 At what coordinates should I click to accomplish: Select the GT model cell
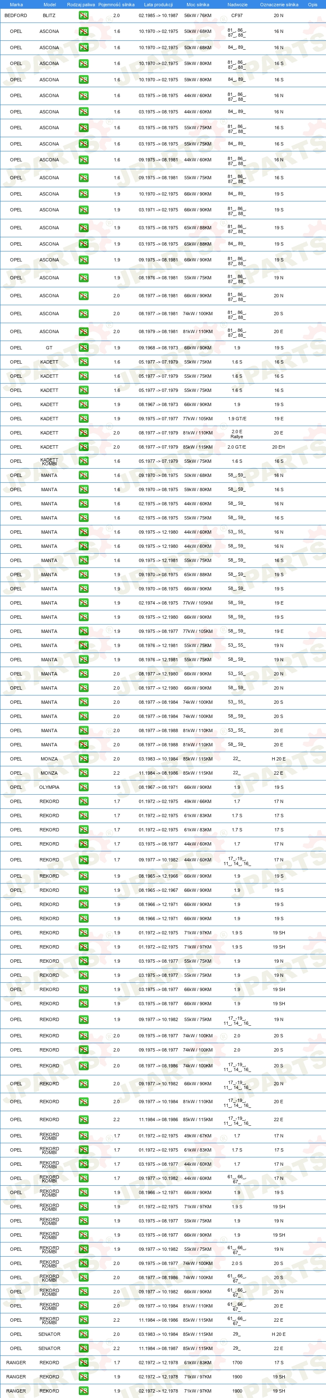(49, 347)
